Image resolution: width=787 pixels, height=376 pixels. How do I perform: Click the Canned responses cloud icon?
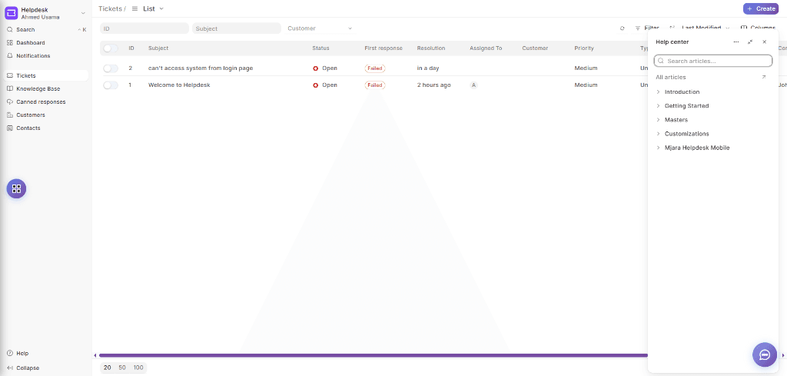[9, 102]
